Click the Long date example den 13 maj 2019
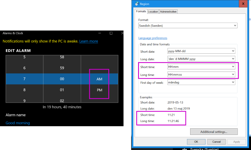The height and width of the screenshot is (150, 251). [x=179, y=109]
